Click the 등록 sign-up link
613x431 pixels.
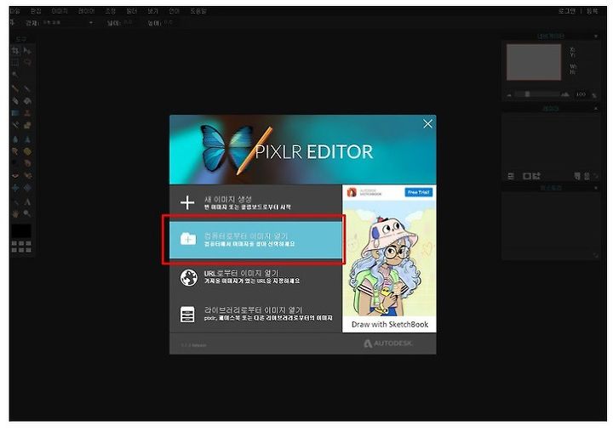coord(592,11)
